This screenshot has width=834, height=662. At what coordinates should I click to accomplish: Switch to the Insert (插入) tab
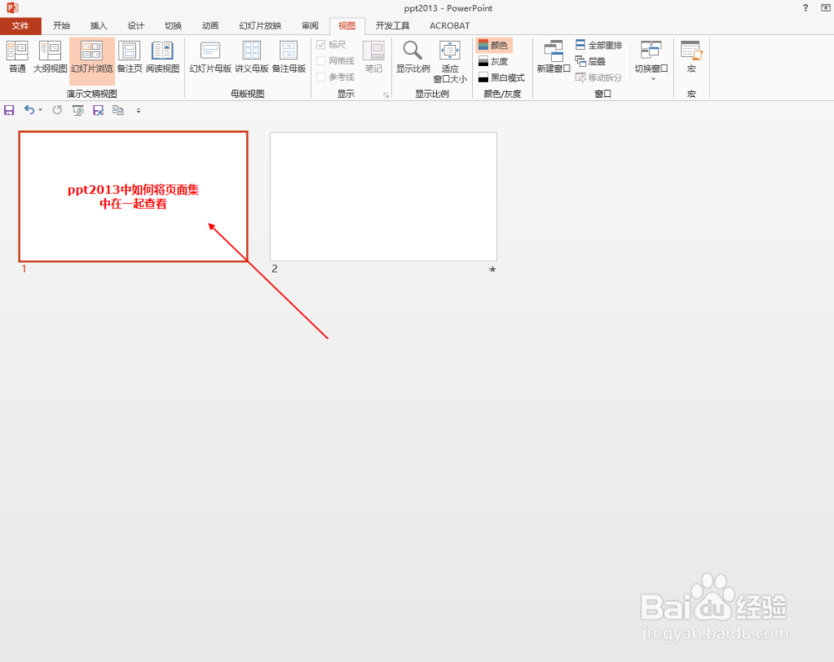point(98,26)
